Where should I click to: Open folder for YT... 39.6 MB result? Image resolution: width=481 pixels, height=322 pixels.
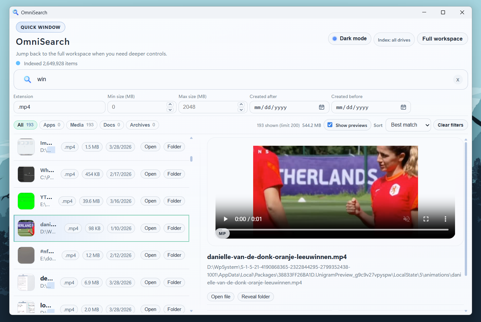(x=174, y=201)
